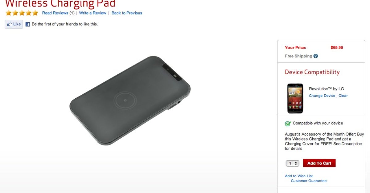370x193 pixels.
Task: Click the Wireless Charging Pad product image
Action: (130, 100)
